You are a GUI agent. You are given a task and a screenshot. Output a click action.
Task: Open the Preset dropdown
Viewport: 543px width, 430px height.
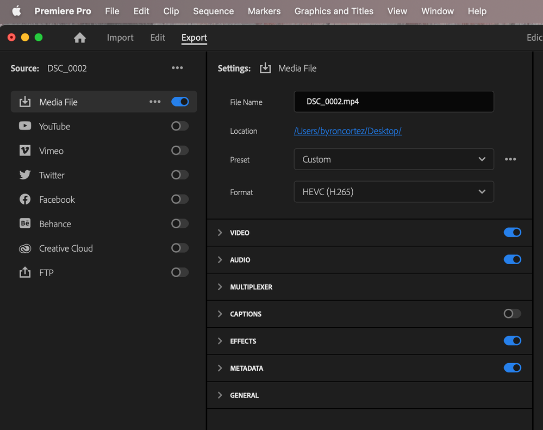394,159
